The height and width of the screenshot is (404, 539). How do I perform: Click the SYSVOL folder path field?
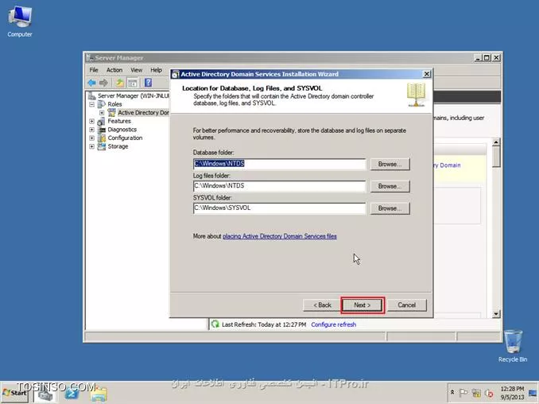pos(280,208)
